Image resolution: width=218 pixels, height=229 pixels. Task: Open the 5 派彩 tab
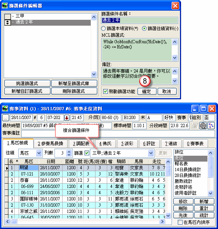click(127, 144)
